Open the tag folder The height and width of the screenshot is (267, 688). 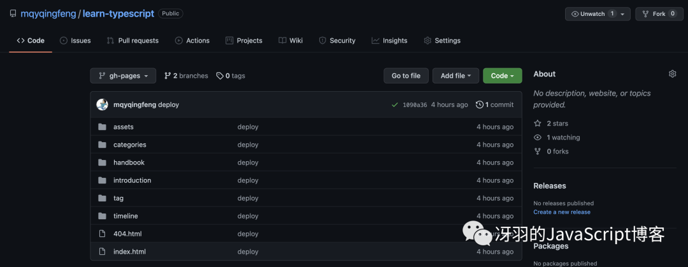118,198
